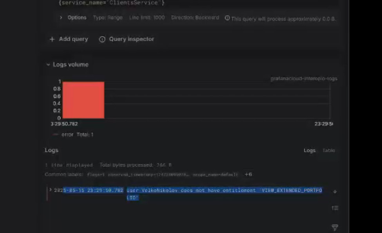The width and height of the screenshot is (382, 233).
Task: Click the info icon before query size note
Action: (x=227, y=18)
